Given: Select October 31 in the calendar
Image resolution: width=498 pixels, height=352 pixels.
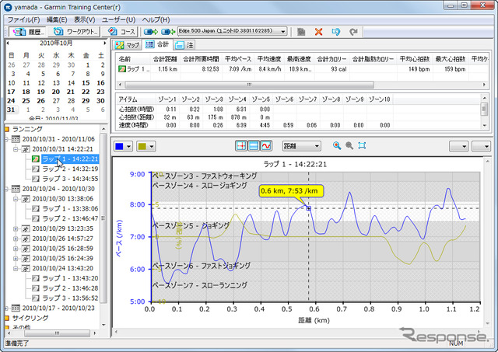Looking at the screenshot, I should pyautogui.click(x=11, y=110).
